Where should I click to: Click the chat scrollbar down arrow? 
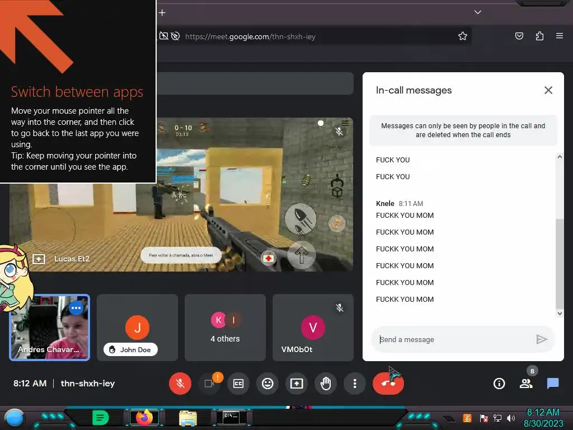click(x=559, y=313)
